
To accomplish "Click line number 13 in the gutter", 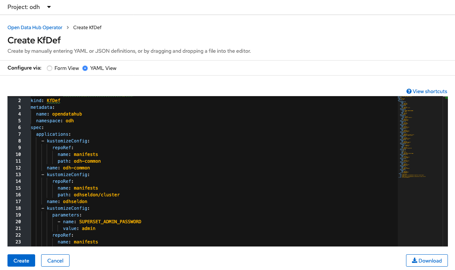I will coord(18,175).
